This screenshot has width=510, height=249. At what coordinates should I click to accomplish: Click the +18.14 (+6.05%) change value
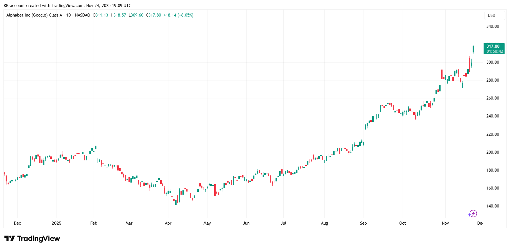tap(178, 15)
